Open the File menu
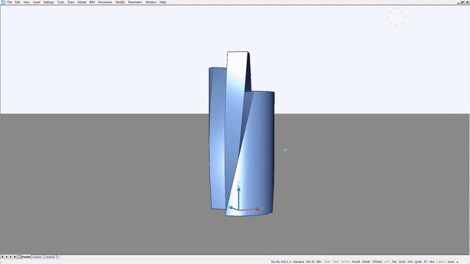This screenshot has width=470, height=264. [x=9, y=2]
